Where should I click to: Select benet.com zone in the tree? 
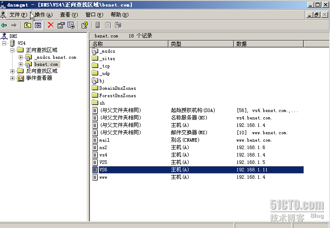click(46, 64)
